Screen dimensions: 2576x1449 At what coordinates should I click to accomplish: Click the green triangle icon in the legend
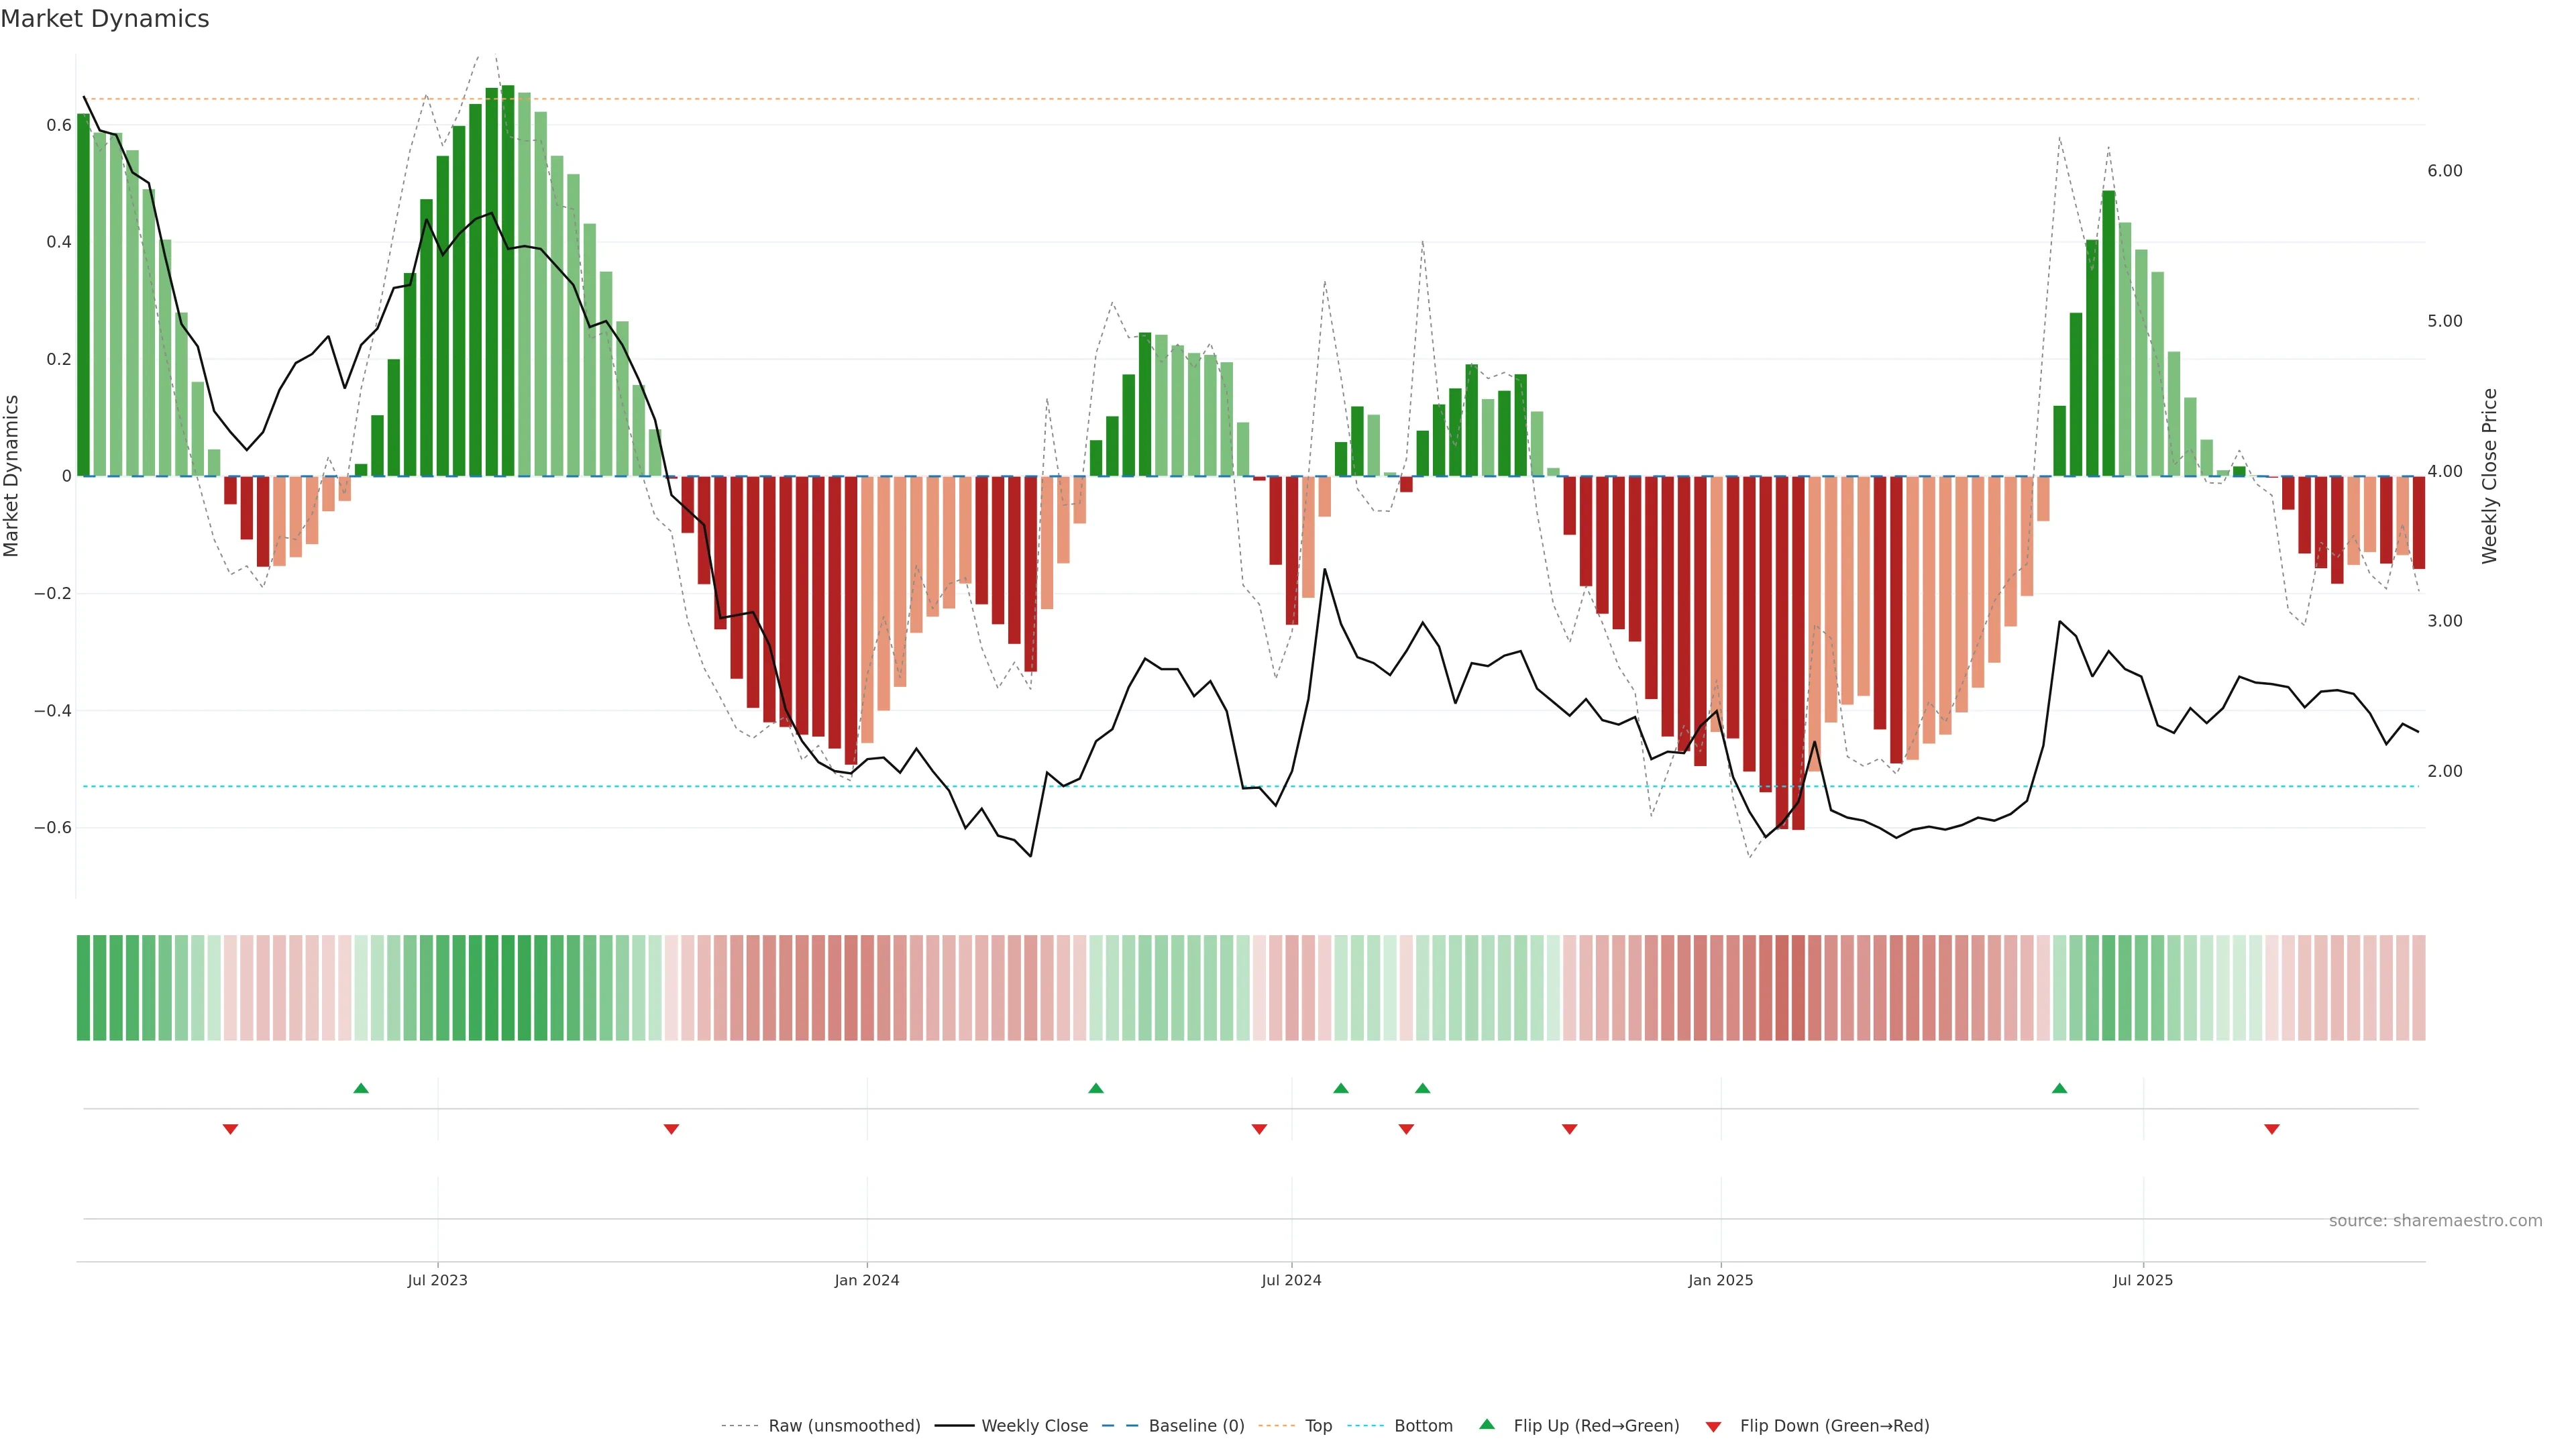point(1487,1424)
